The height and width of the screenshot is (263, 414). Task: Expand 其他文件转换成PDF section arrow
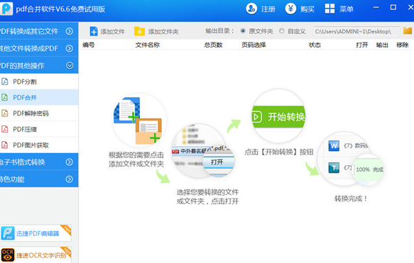coord(70,48)
